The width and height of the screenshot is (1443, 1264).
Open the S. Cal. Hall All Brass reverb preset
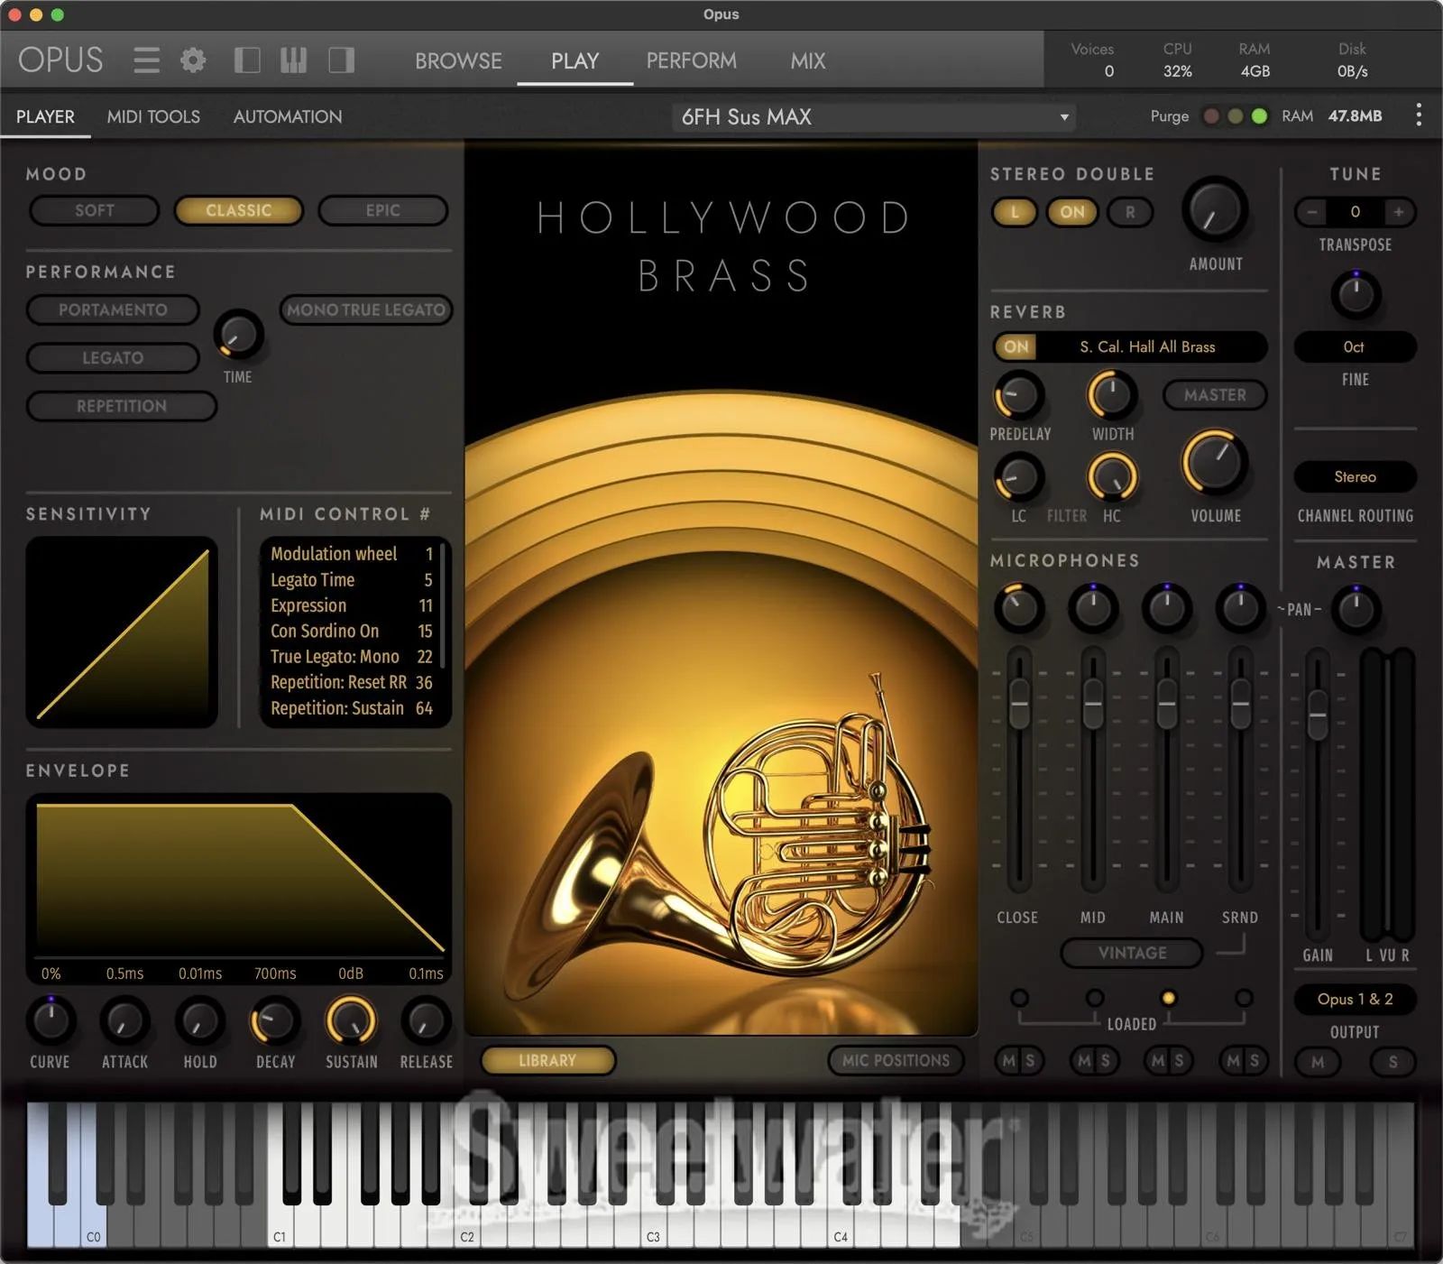[1147, 346]
